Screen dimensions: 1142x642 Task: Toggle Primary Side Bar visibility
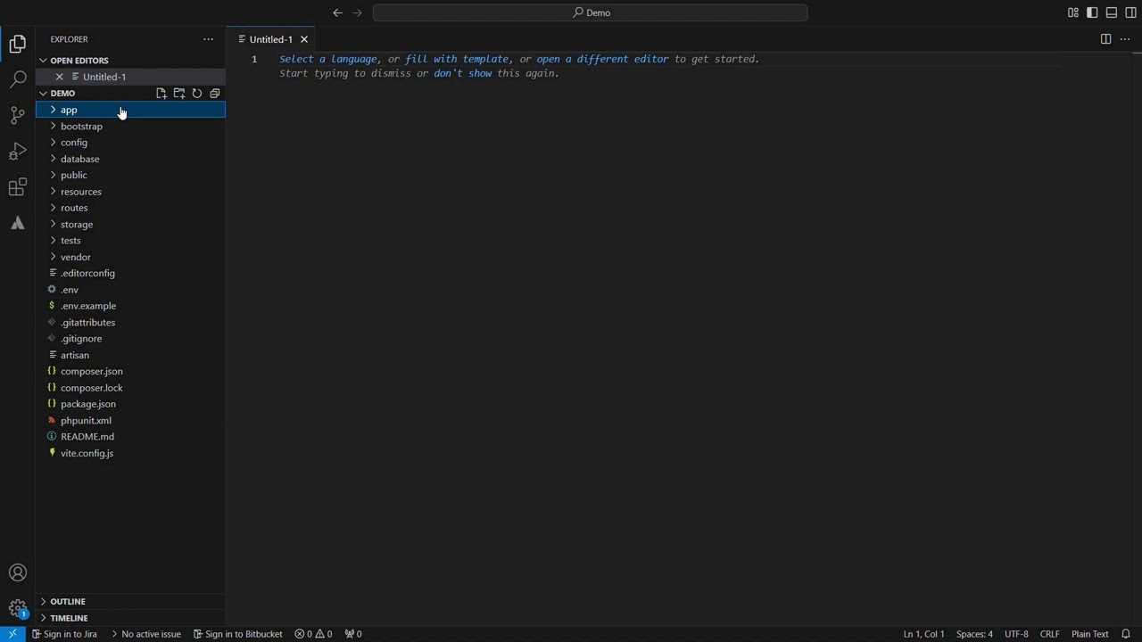point(1092,12)
